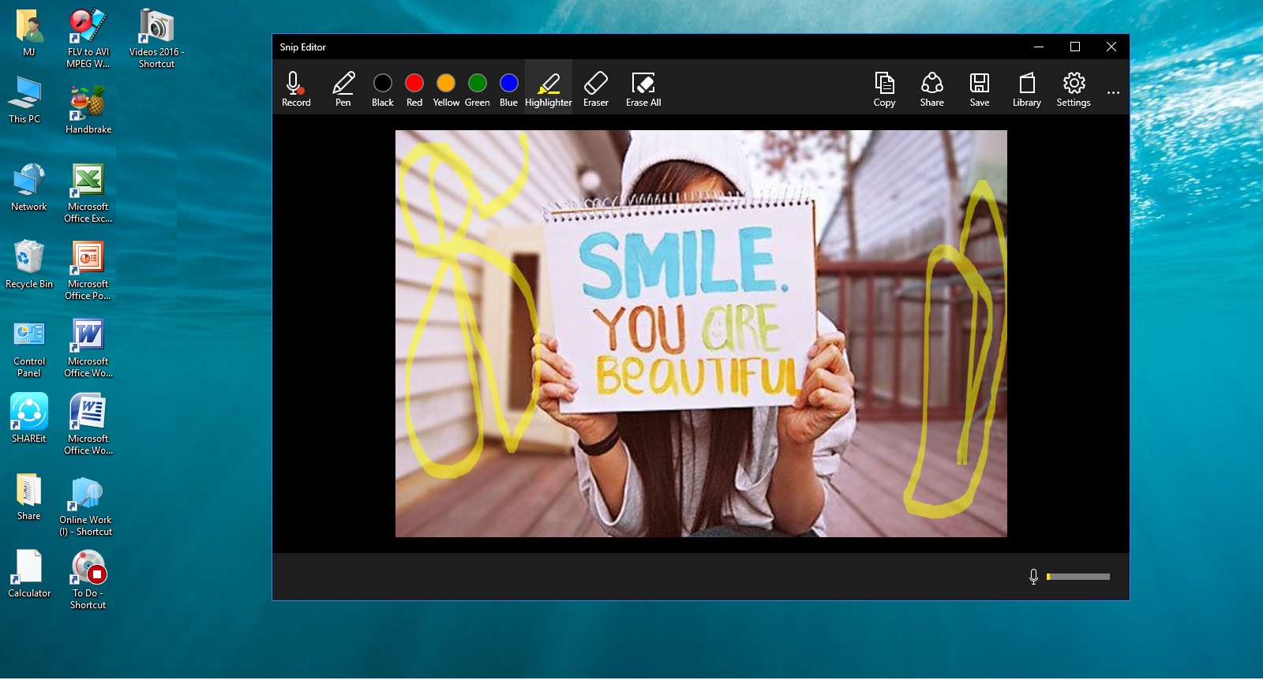Open Snip Editor Settings
The width and height of the screenshot is (1263, 680).
[x=1074, y=88]
